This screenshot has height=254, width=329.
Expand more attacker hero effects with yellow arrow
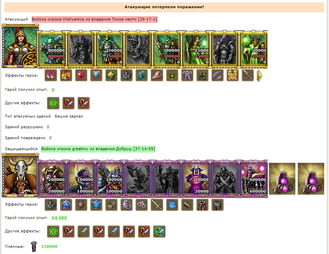(260, 75)
